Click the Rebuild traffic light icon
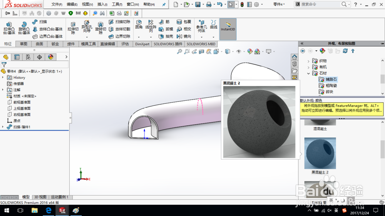This screenshot has height=216, width=385. pyautogui.click(x=242, y=4)
